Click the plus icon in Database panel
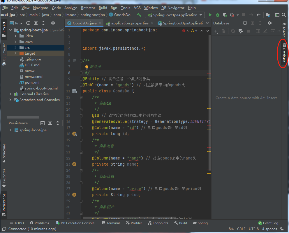 click(216, 31)
